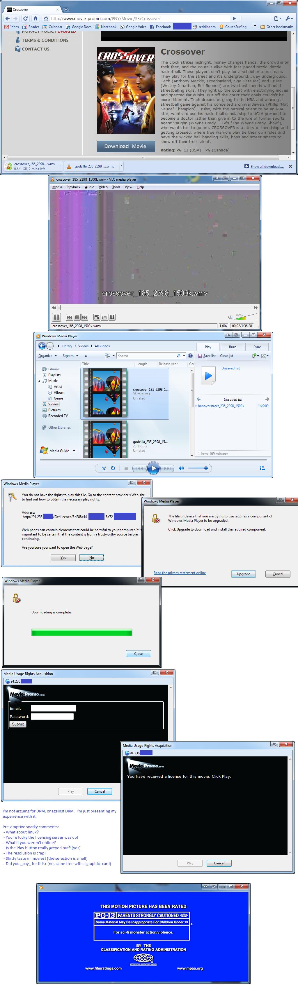
Task: Open crossover download item dropdown arrow
Action: (61, 166)
